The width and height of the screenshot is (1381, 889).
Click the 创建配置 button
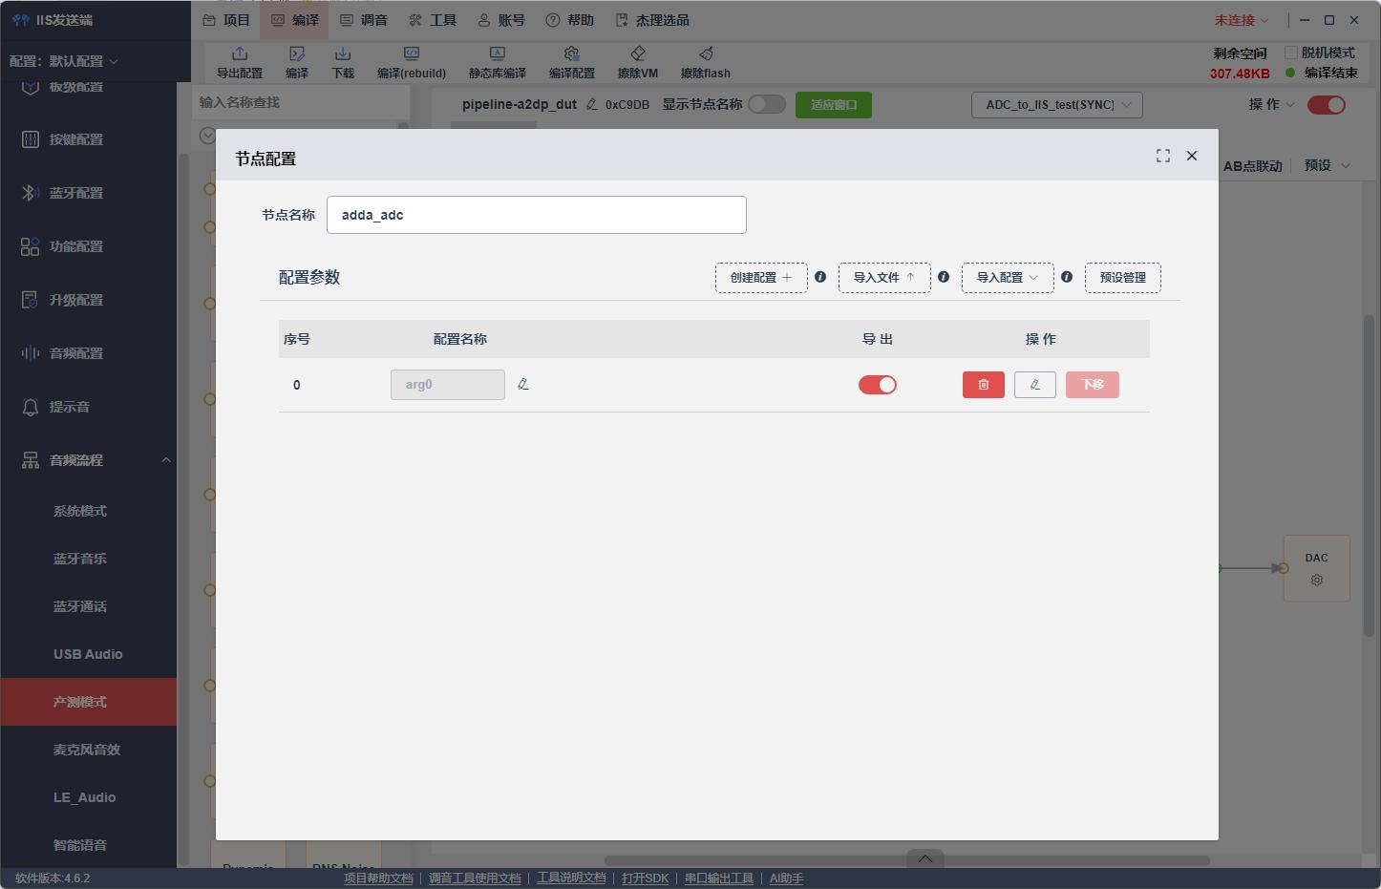[761, 278]
